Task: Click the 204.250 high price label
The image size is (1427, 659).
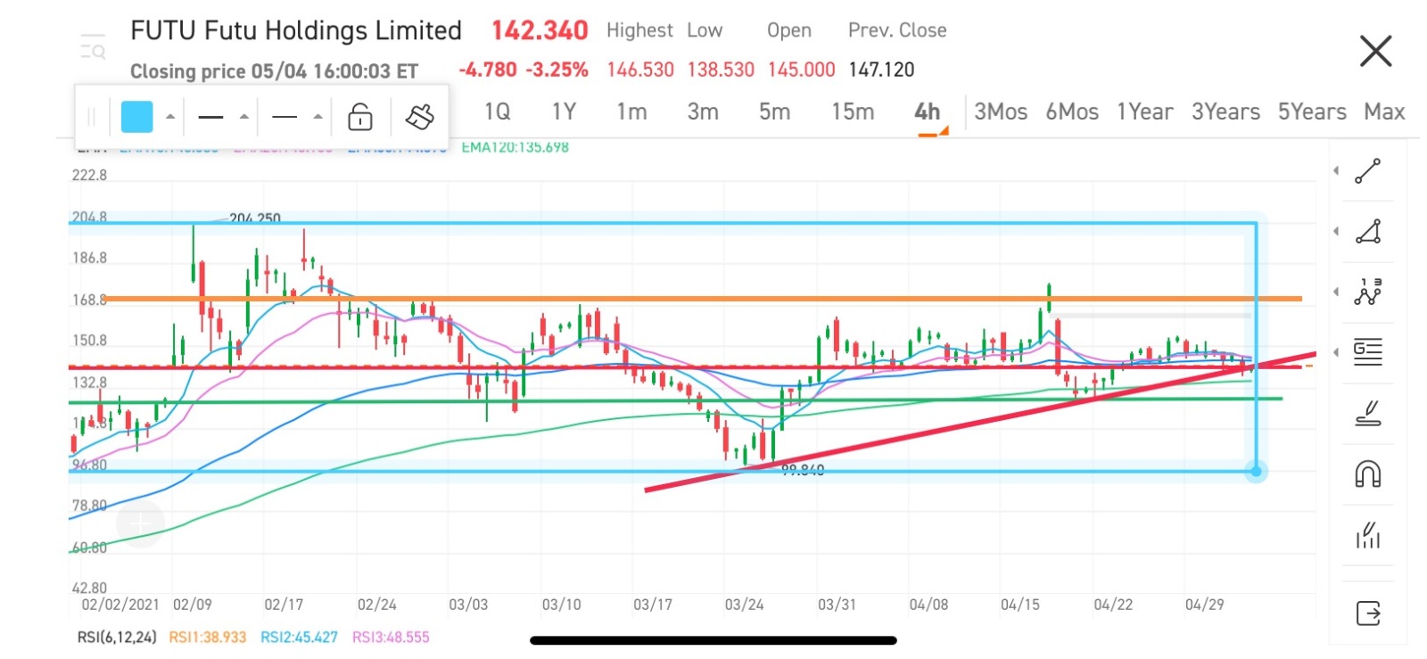Action: click(255, 218)
